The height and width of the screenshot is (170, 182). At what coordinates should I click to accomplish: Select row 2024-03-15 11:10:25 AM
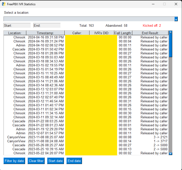[86, 73]
